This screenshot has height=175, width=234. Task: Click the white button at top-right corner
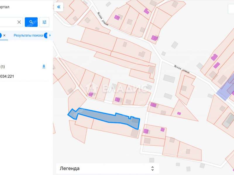(231, 9)
